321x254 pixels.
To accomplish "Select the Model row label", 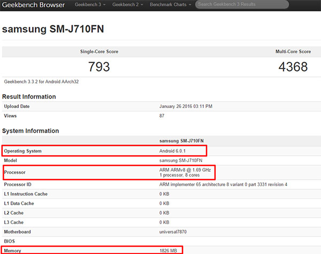I will [x=11, y=160].
